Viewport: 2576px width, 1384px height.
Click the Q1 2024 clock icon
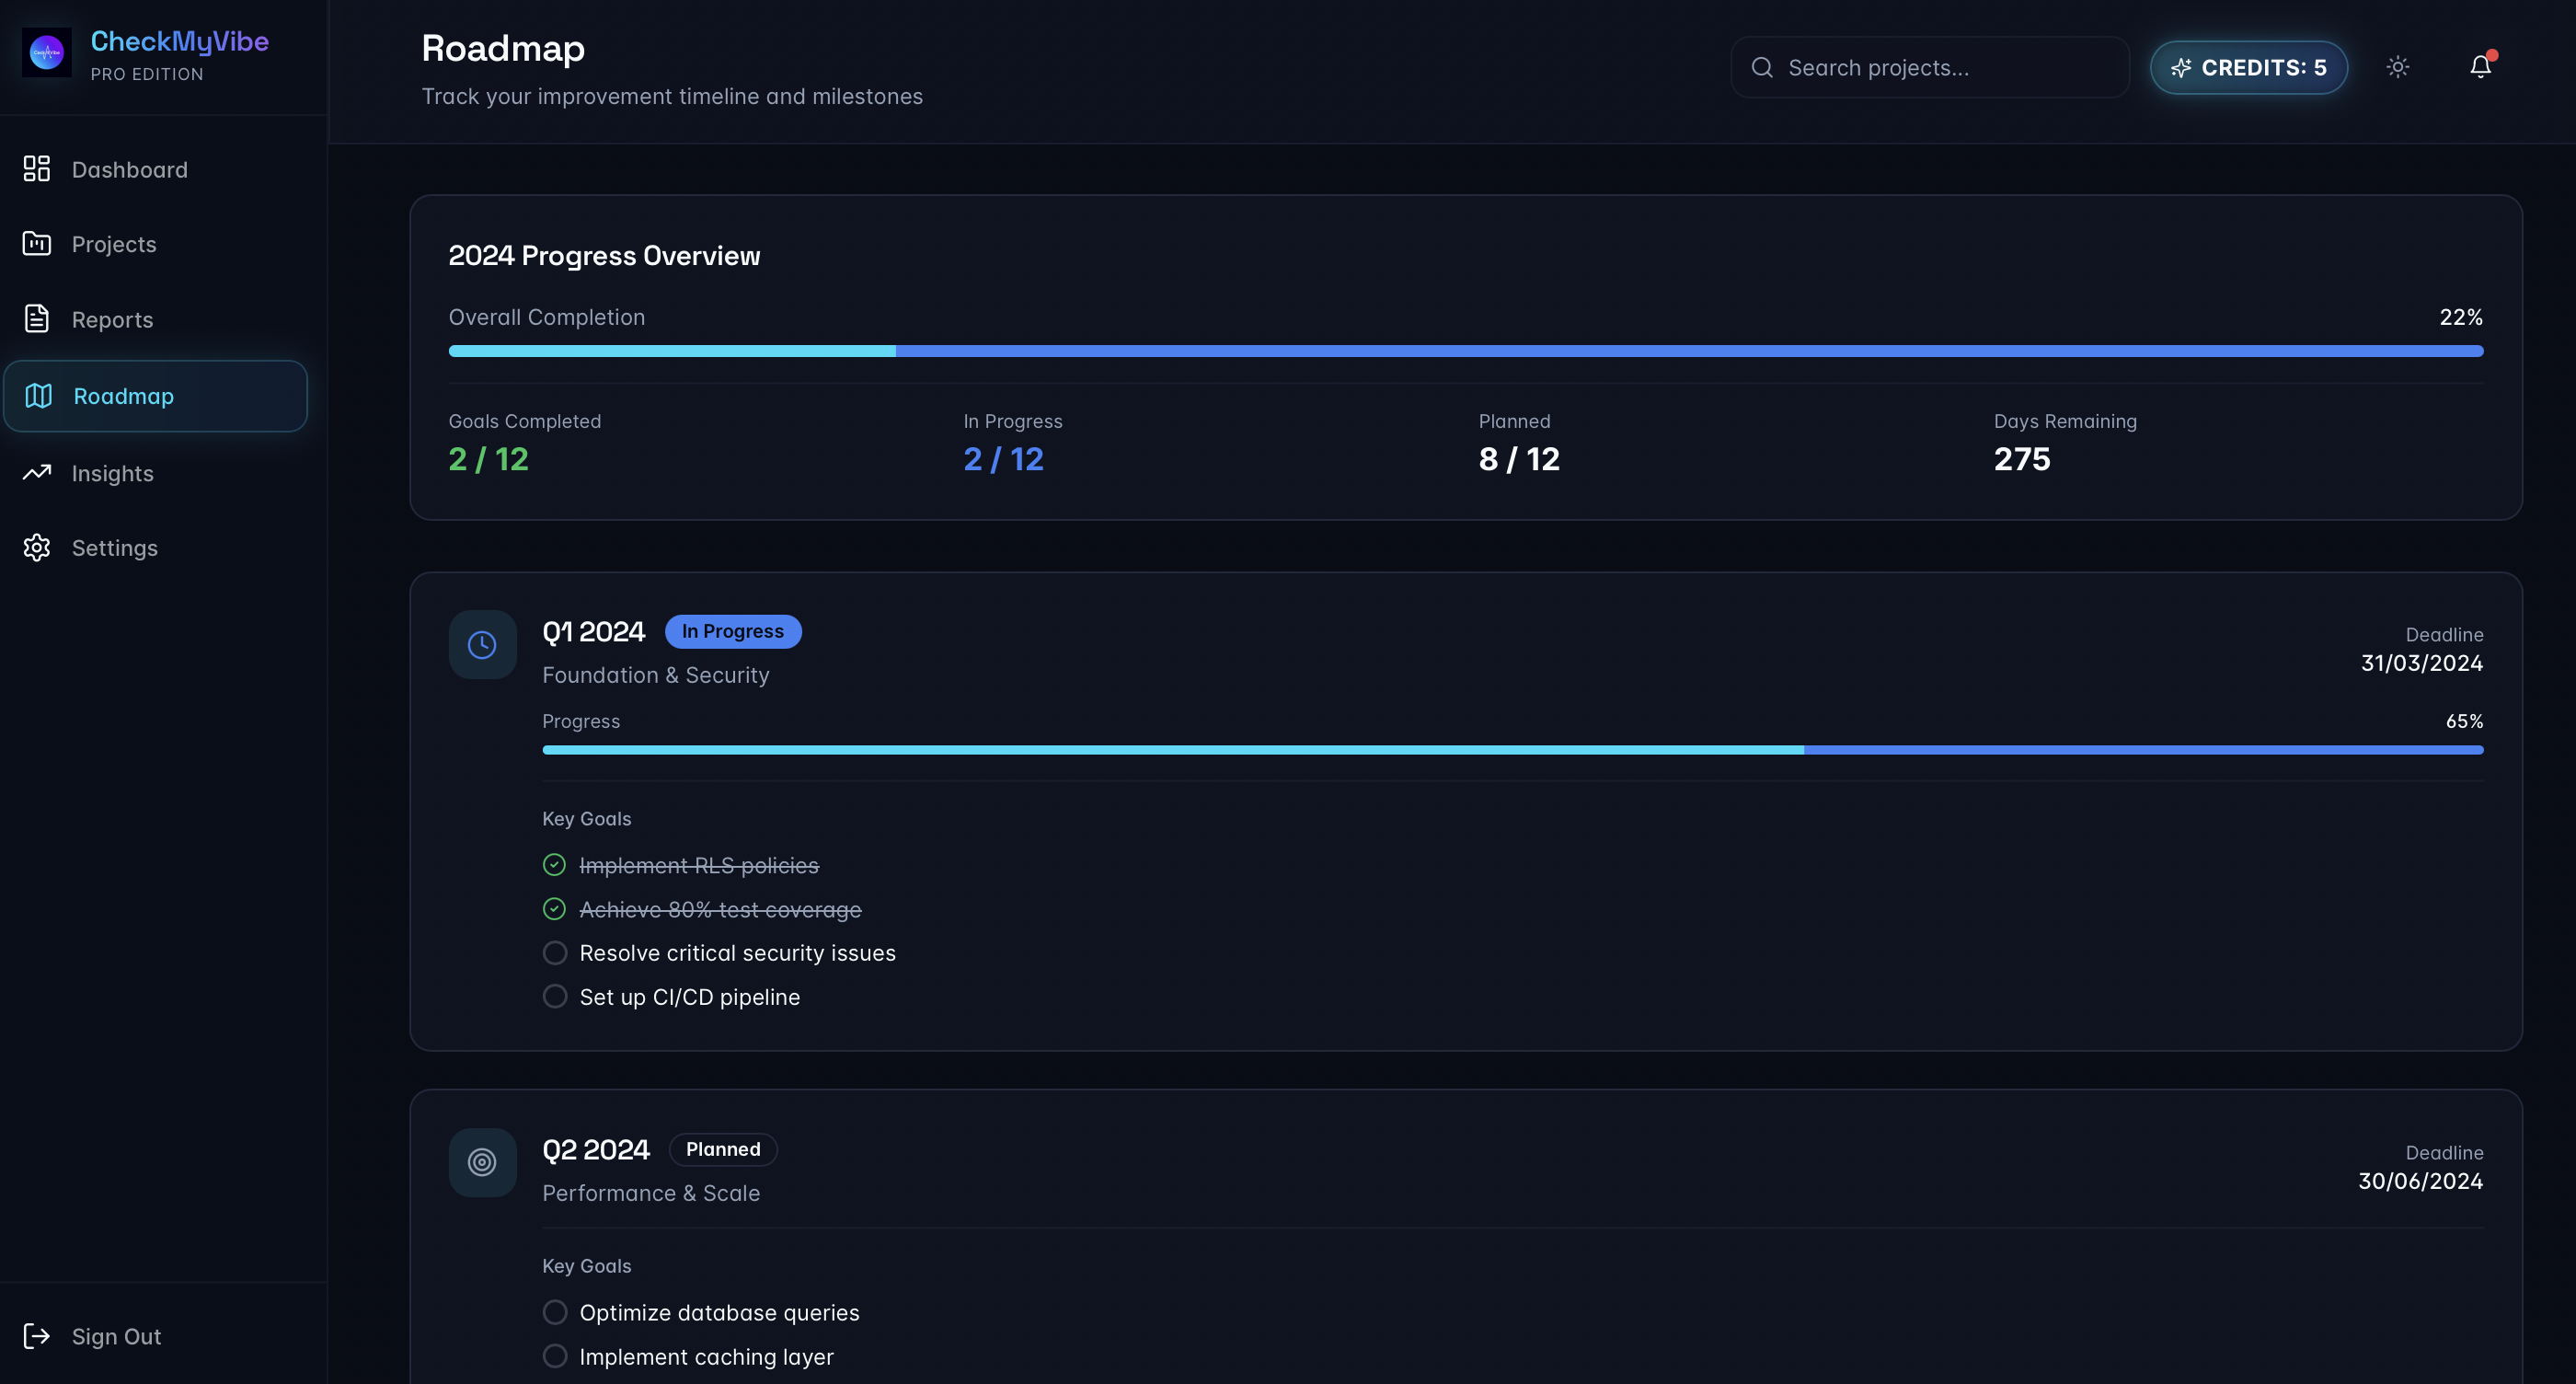pyautogui.click(x=482, y=645)
